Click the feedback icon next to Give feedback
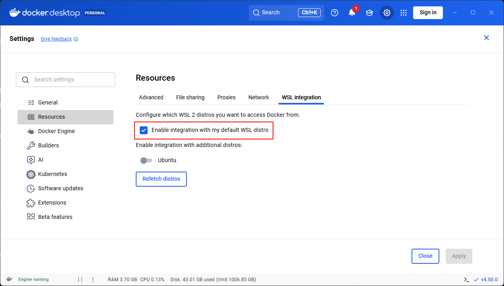504x286 pixels. (76, 39)
